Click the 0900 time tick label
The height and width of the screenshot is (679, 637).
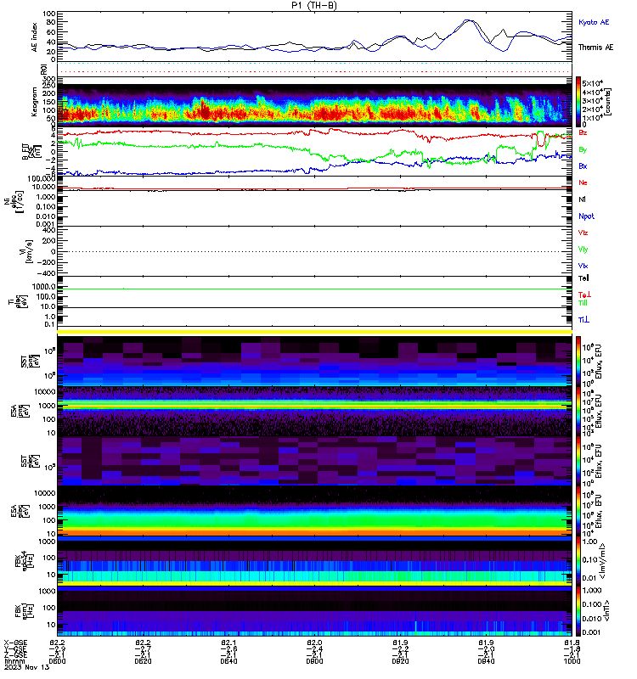314,661
